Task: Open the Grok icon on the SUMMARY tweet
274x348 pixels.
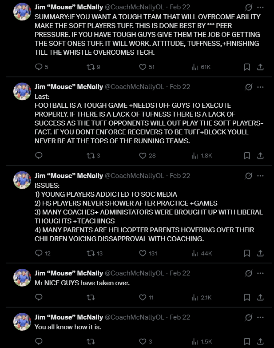Action: (250, 8)
